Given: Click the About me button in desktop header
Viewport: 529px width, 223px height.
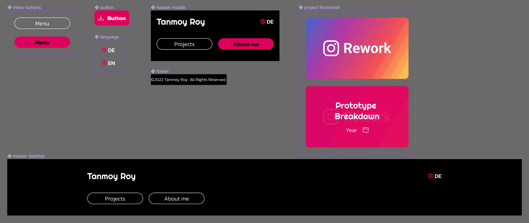Looking at the screenshot, I should pyautogui.click(x=176, y=199).
